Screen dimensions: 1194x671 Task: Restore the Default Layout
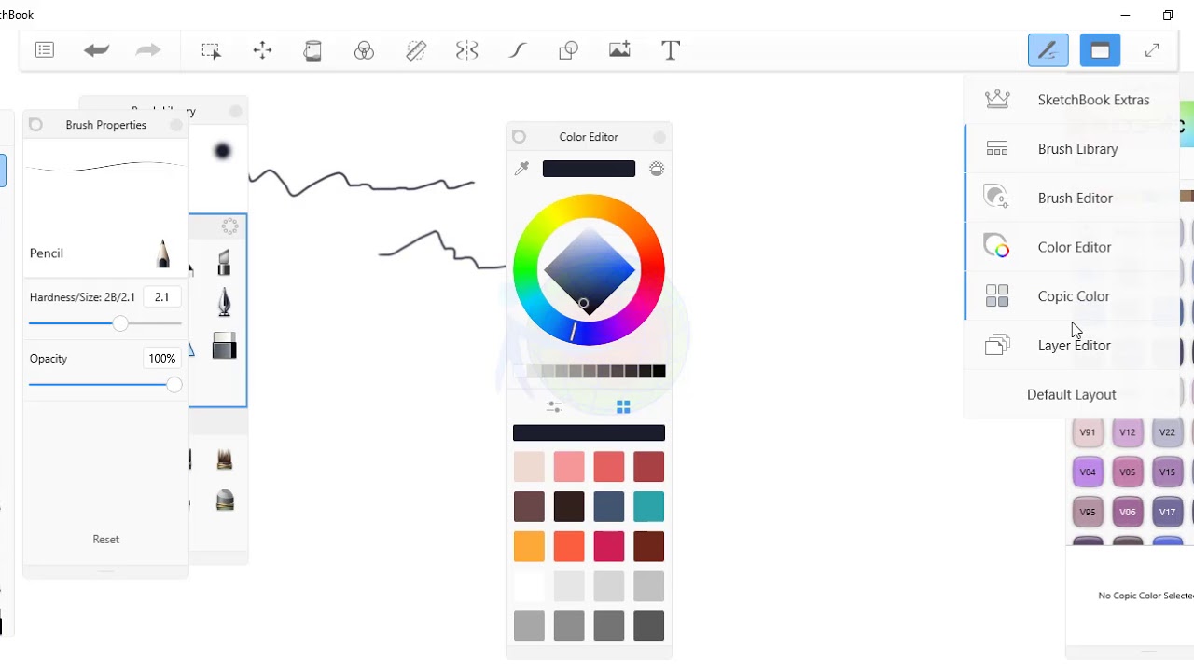pos(1071,394)
